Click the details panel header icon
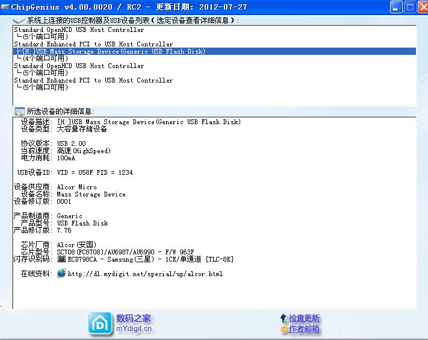This screenshot has height=340, width=428. click(x=19, y=112)
